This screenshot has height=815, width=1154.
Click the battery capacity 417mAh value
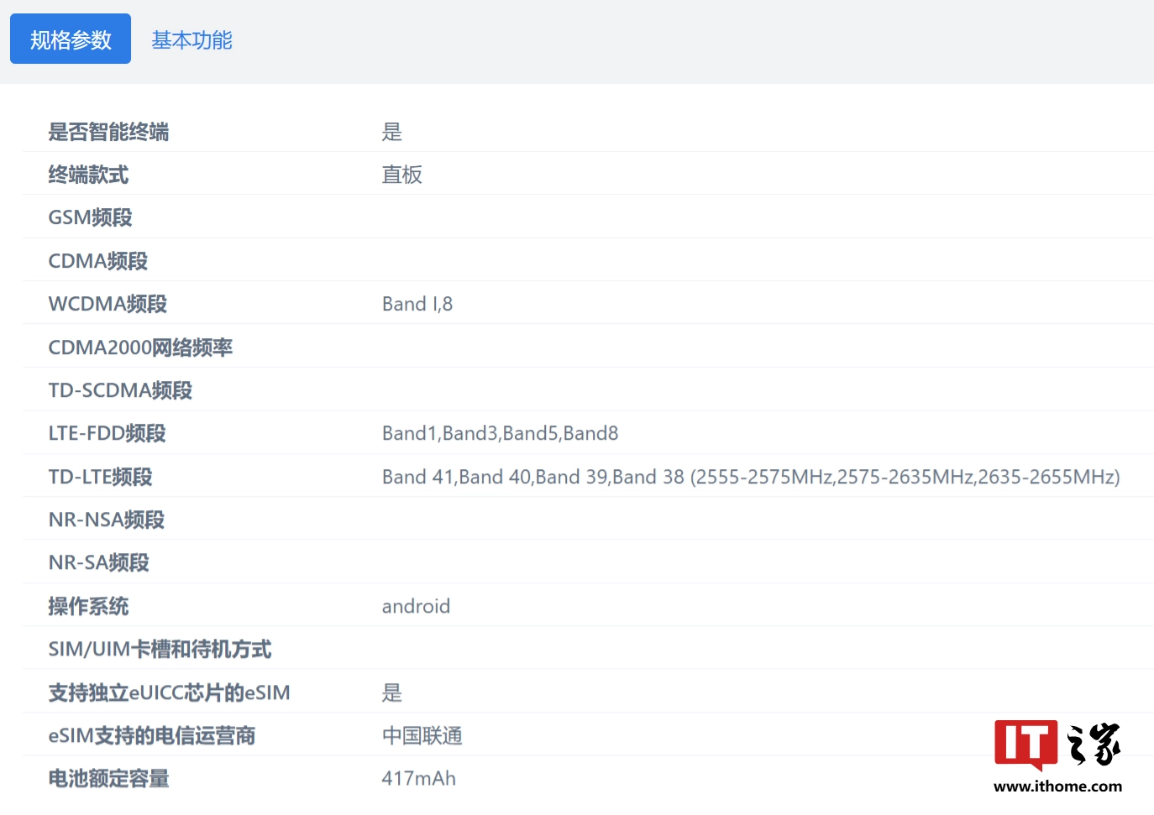tap(418, 778)
